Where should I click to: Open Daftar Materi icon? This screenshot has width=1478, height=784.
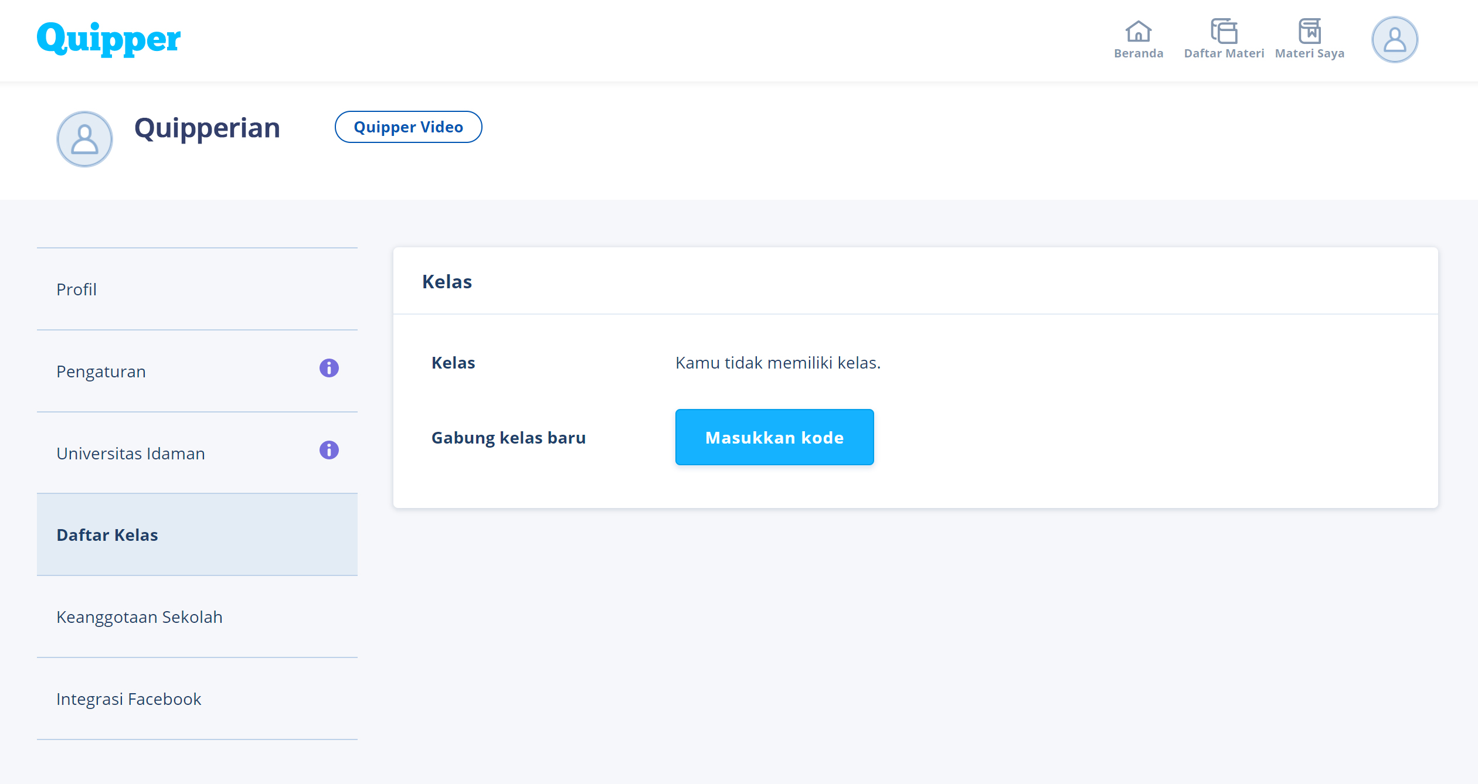tap(1224, 32)
